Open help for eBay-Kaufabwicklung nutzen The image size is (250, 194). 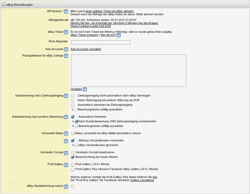pos(66,187)
